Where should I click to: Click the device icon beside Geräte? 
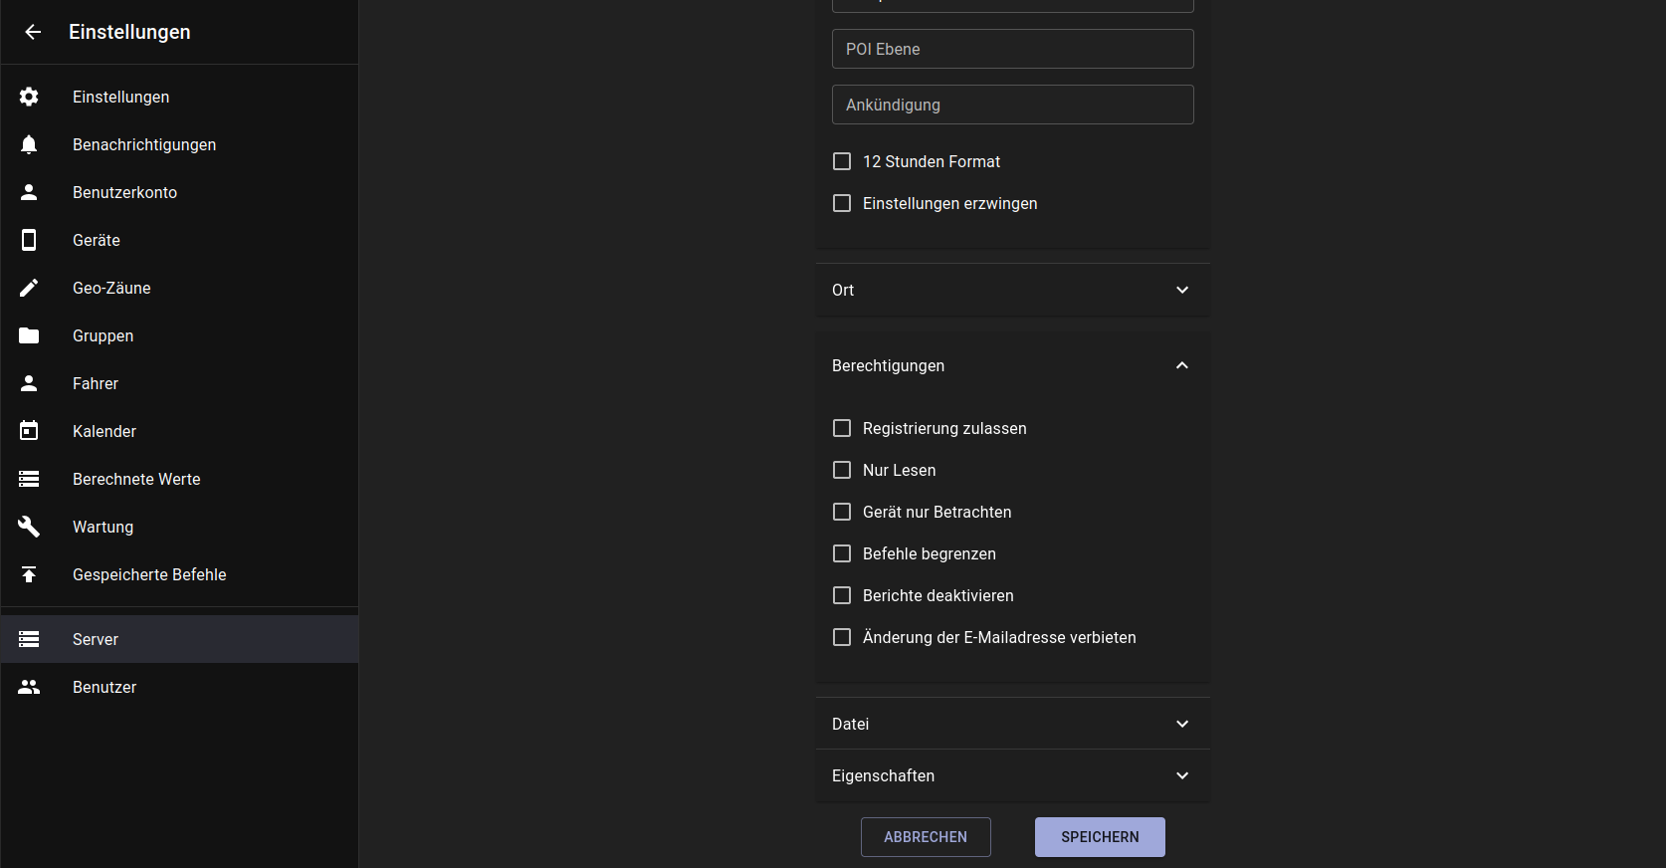(29, 240)
